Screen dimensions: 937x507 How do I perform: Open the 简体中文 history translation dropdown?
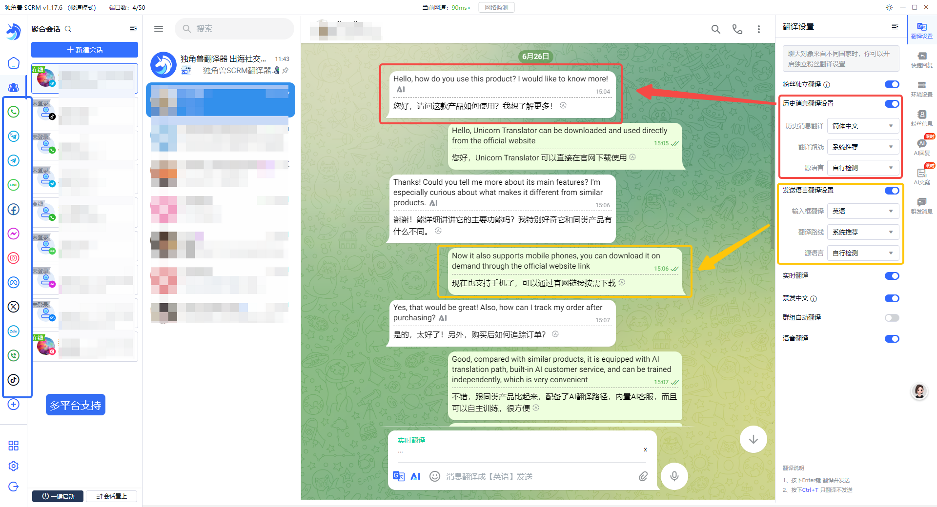tap(863, 125)
